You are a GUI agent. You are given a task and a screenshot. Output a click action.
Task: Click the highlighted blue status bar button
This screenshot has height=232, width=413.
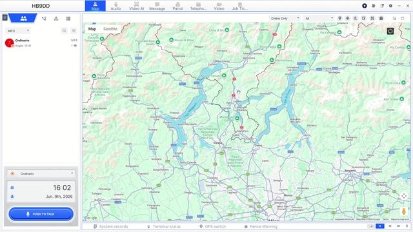pyautogui.click(x=380, y=226)
